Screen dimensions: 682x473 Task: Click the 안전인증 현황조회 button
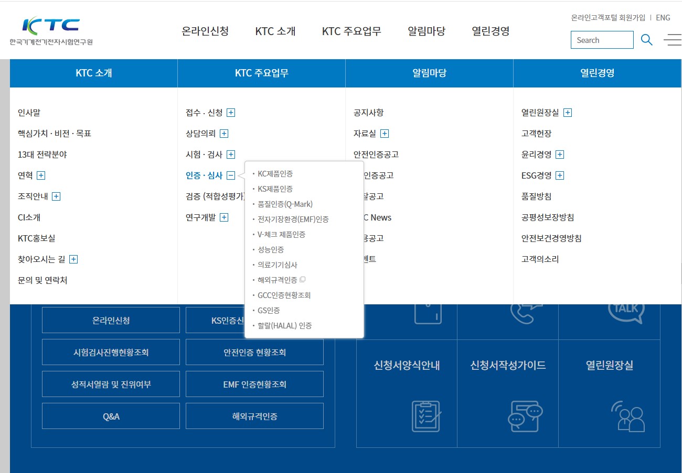point(254,352)
